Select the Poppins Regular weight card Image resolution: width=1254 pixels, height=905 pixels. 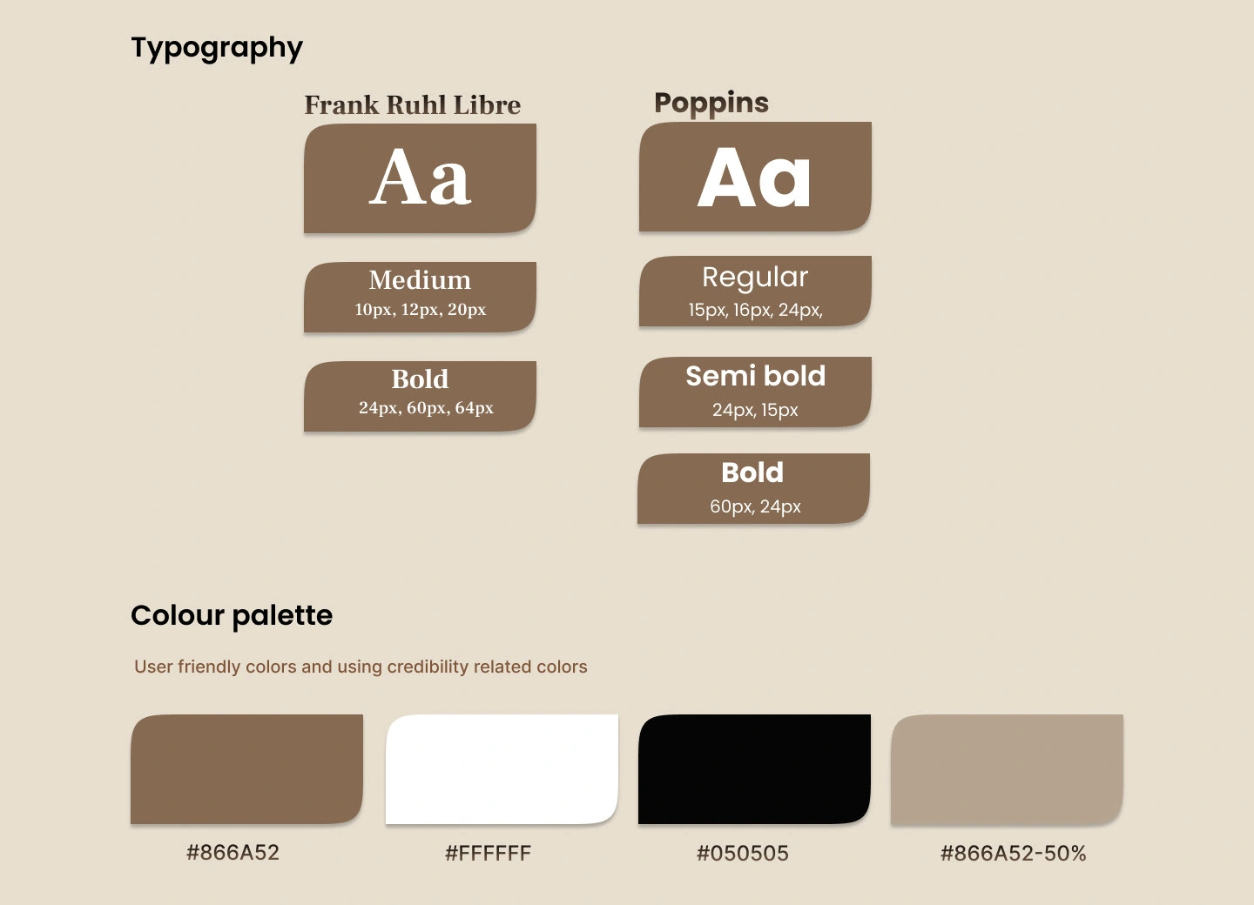click(755, 291)
